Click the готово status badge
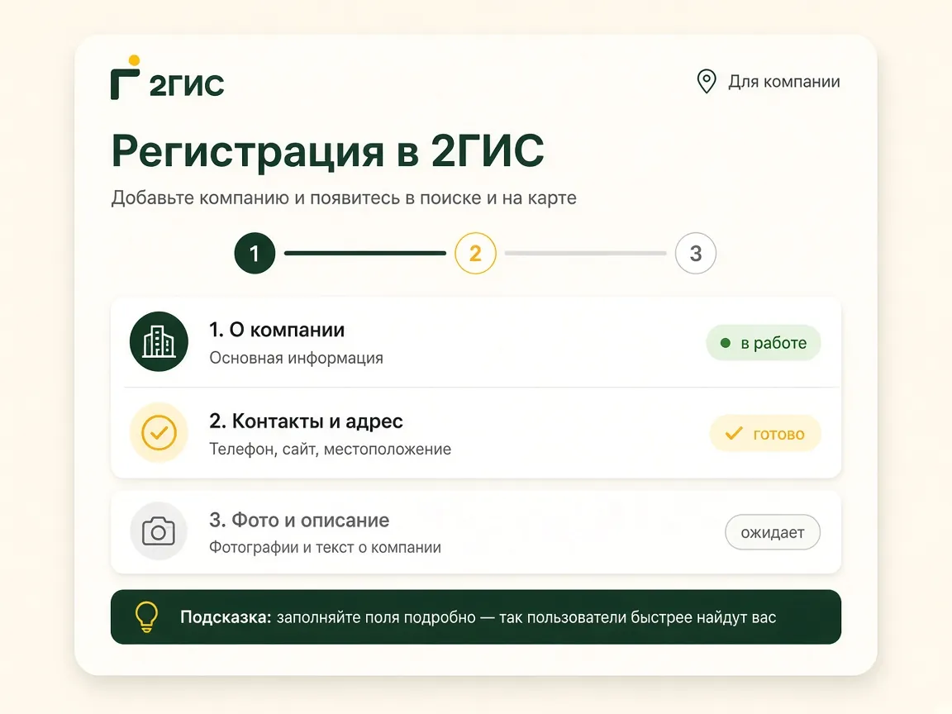 tap(765, 434)
